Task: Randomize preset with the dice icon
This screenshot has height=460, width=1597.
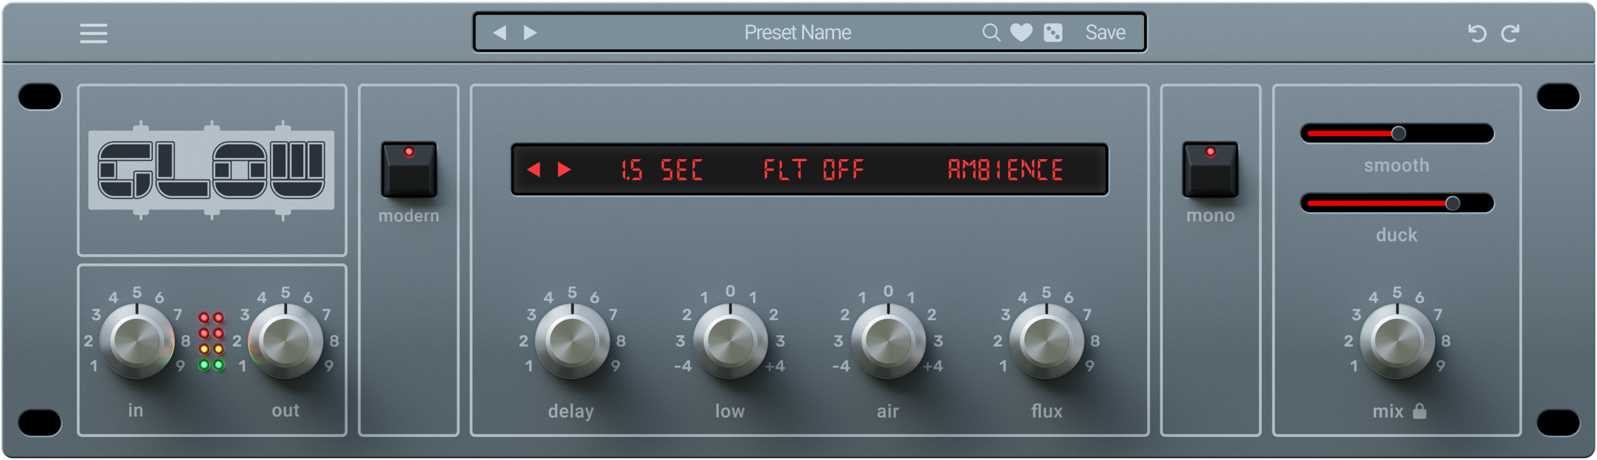Action: pyautogui.click(x=1053, y=32)
